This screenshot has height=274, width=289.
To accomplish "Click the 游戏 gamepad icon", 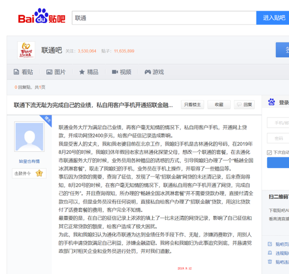I will point(148,72).
